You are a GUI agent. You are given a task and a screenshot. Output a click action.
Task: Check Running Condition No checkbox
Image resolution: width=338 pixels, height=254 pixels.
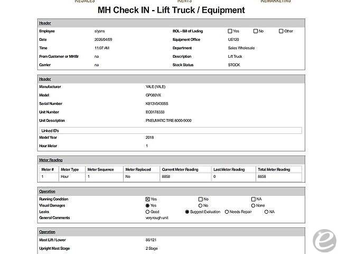tap(201, 199)
